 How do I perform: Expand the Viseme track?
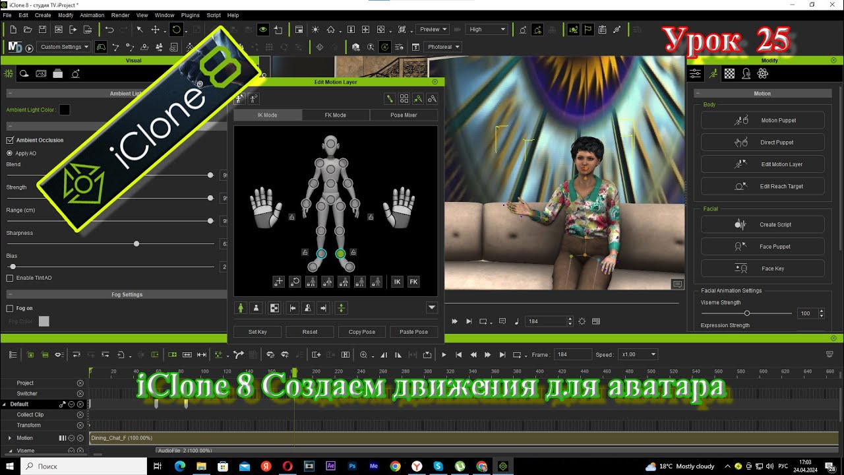point(10,451)
